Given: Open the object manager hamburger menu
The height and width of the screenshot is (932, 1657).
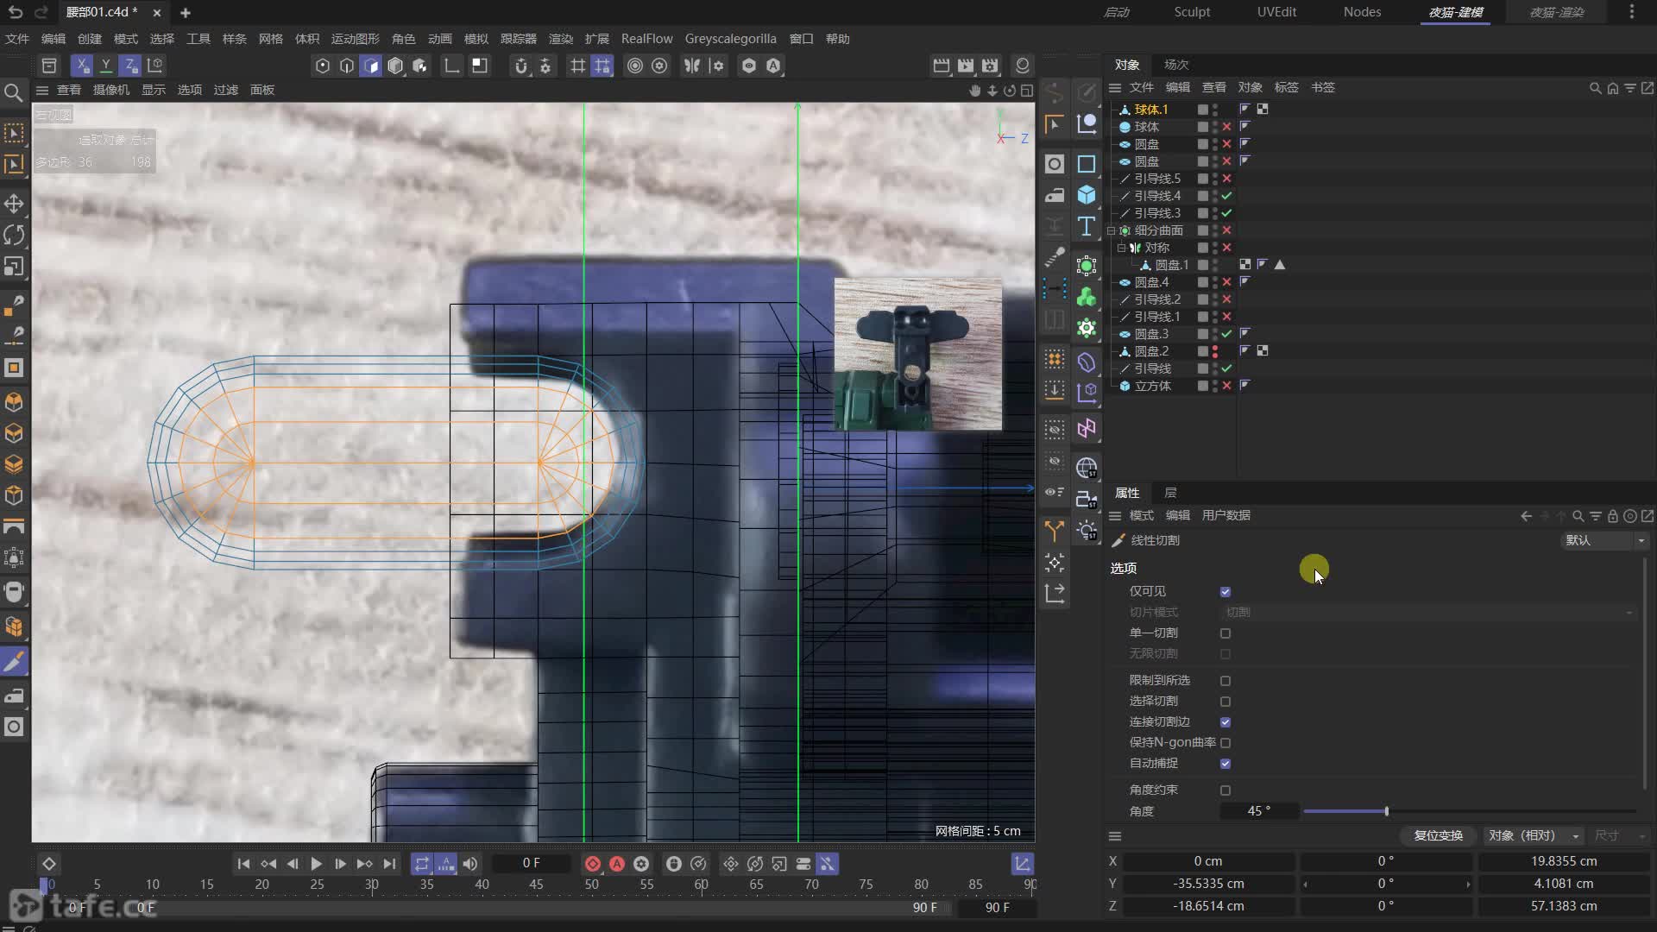Looking at the screenshot, I should [x=1115, y=88].
